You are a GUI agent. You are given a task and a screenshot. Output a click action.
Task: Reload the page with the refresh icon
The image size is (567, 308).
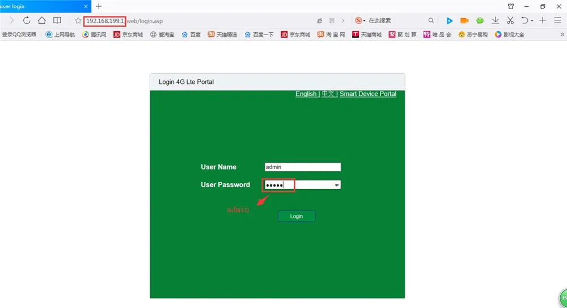(27, 20)
